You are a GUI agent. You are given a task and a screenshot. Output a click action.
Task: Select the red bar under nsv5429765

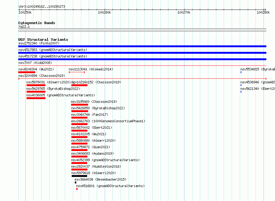coord(36,92)
